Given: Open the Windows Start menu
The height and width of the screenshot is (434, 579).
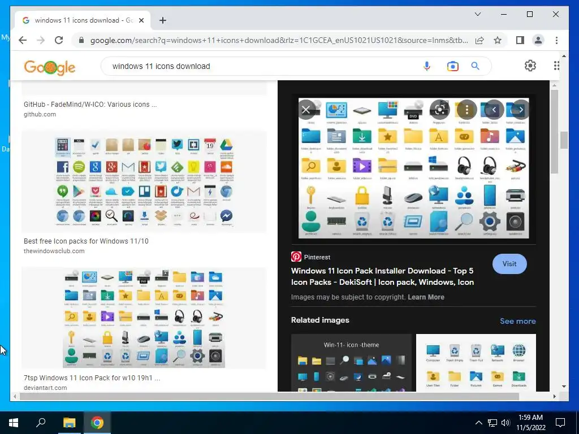Looking at the screenshot, I should click(14, 423).
